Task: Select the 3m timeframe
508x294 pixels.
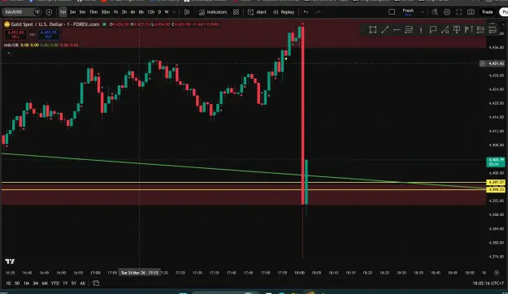Action: 72,12
